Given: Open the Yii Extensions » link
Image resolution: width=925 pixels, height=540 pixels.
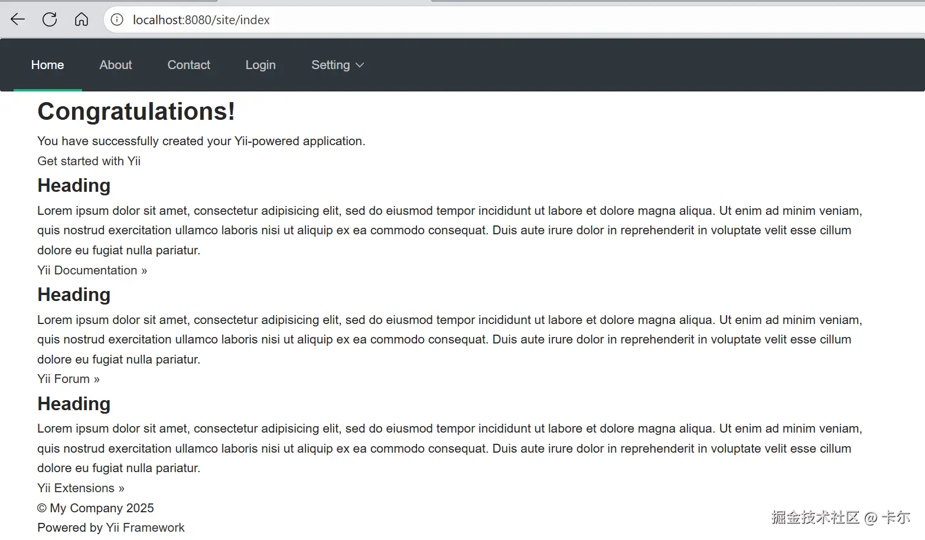Looking at the screenshot, I should (x=81, y=488).
